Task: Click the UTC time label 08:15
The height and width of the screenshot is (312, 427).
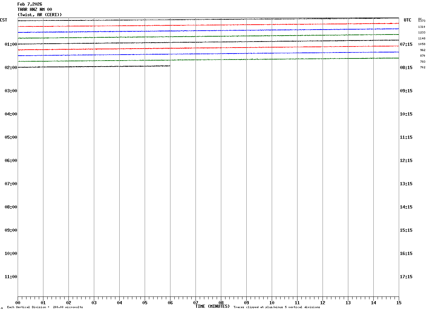Action: coord(406,67)
